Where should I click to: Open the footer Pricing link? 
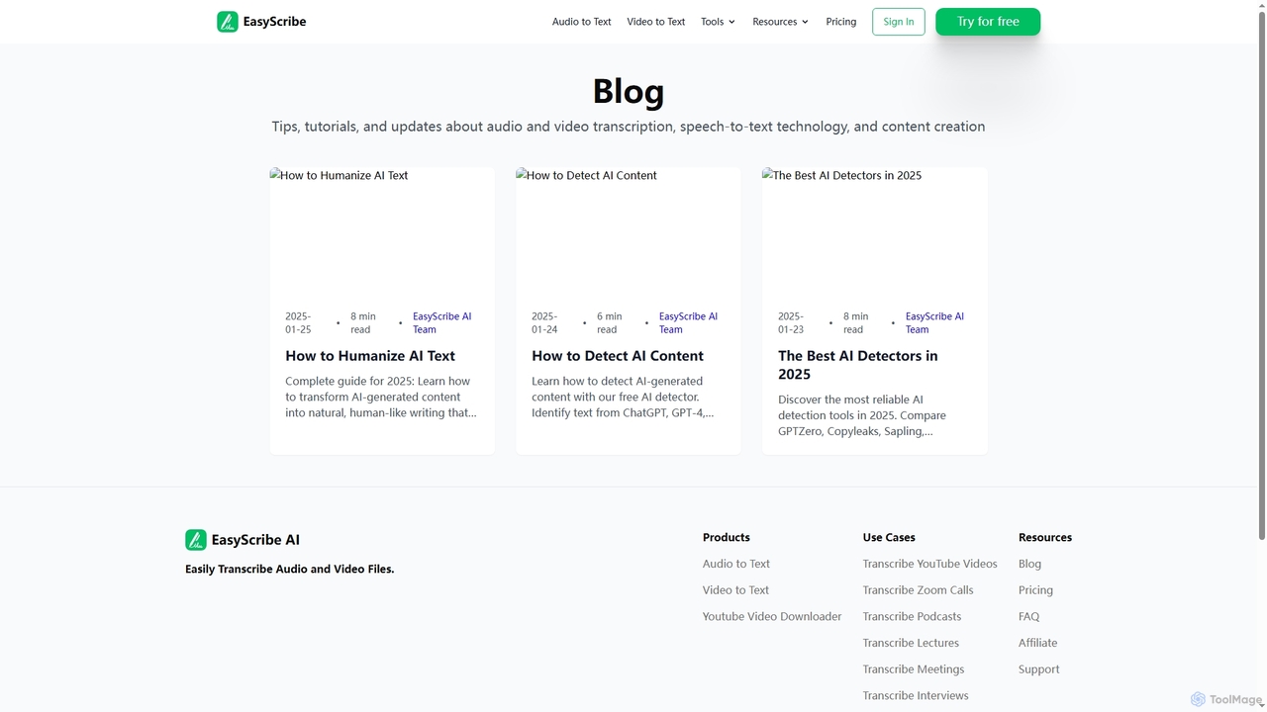[x=1035, y=590]
